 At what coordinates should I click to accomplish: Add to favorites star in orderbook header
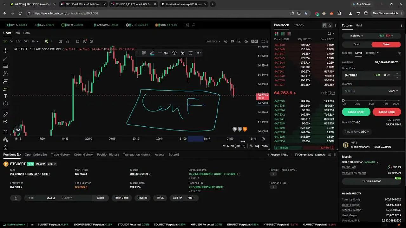[330, 25]
